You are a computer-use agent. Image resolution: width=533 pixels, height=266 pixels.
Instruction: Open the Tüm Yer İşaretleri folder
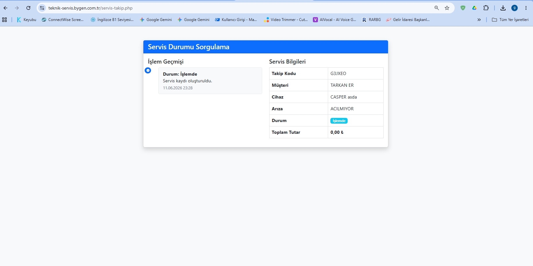[x=510, y=20]
